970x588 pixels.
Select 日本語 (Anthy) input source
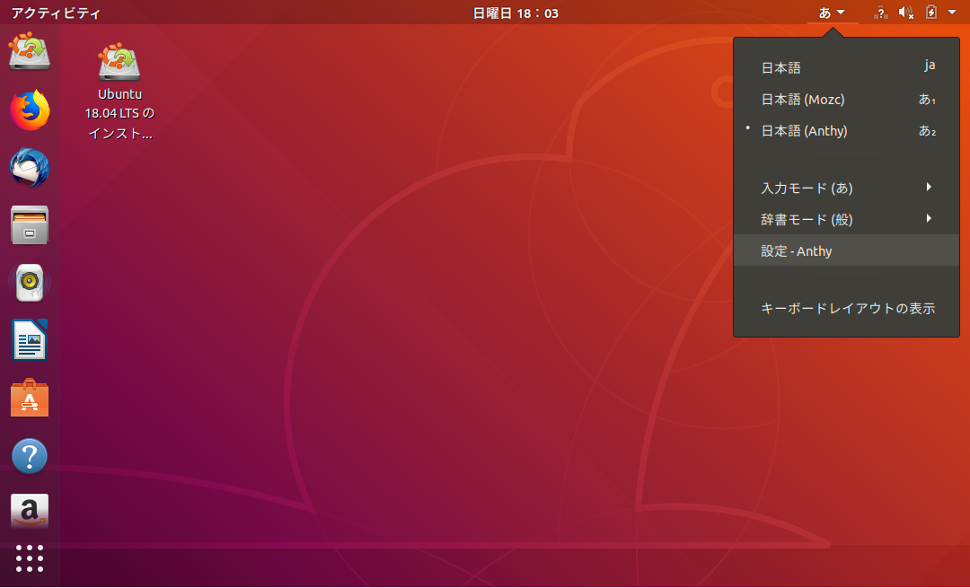[804, 131]
